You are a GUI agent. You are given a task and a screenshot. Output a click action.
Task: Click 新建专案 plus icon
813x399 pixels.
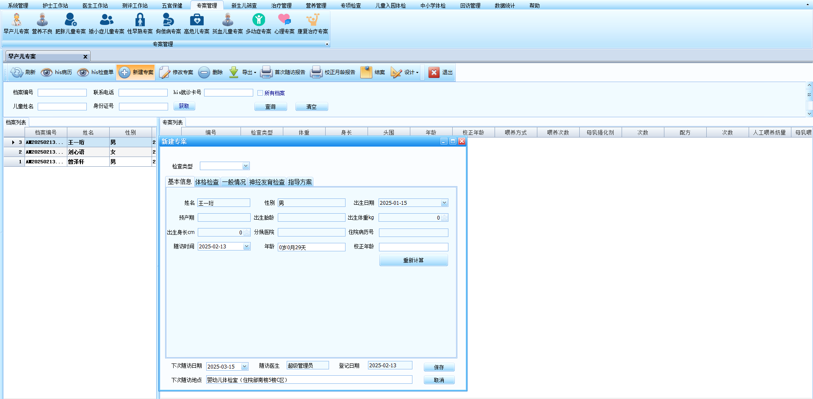point(124,72)
